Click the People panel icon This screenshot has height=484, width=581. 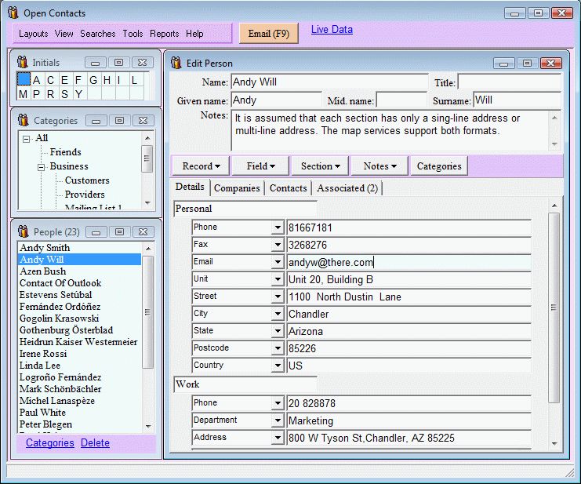(x=23, y=231)
